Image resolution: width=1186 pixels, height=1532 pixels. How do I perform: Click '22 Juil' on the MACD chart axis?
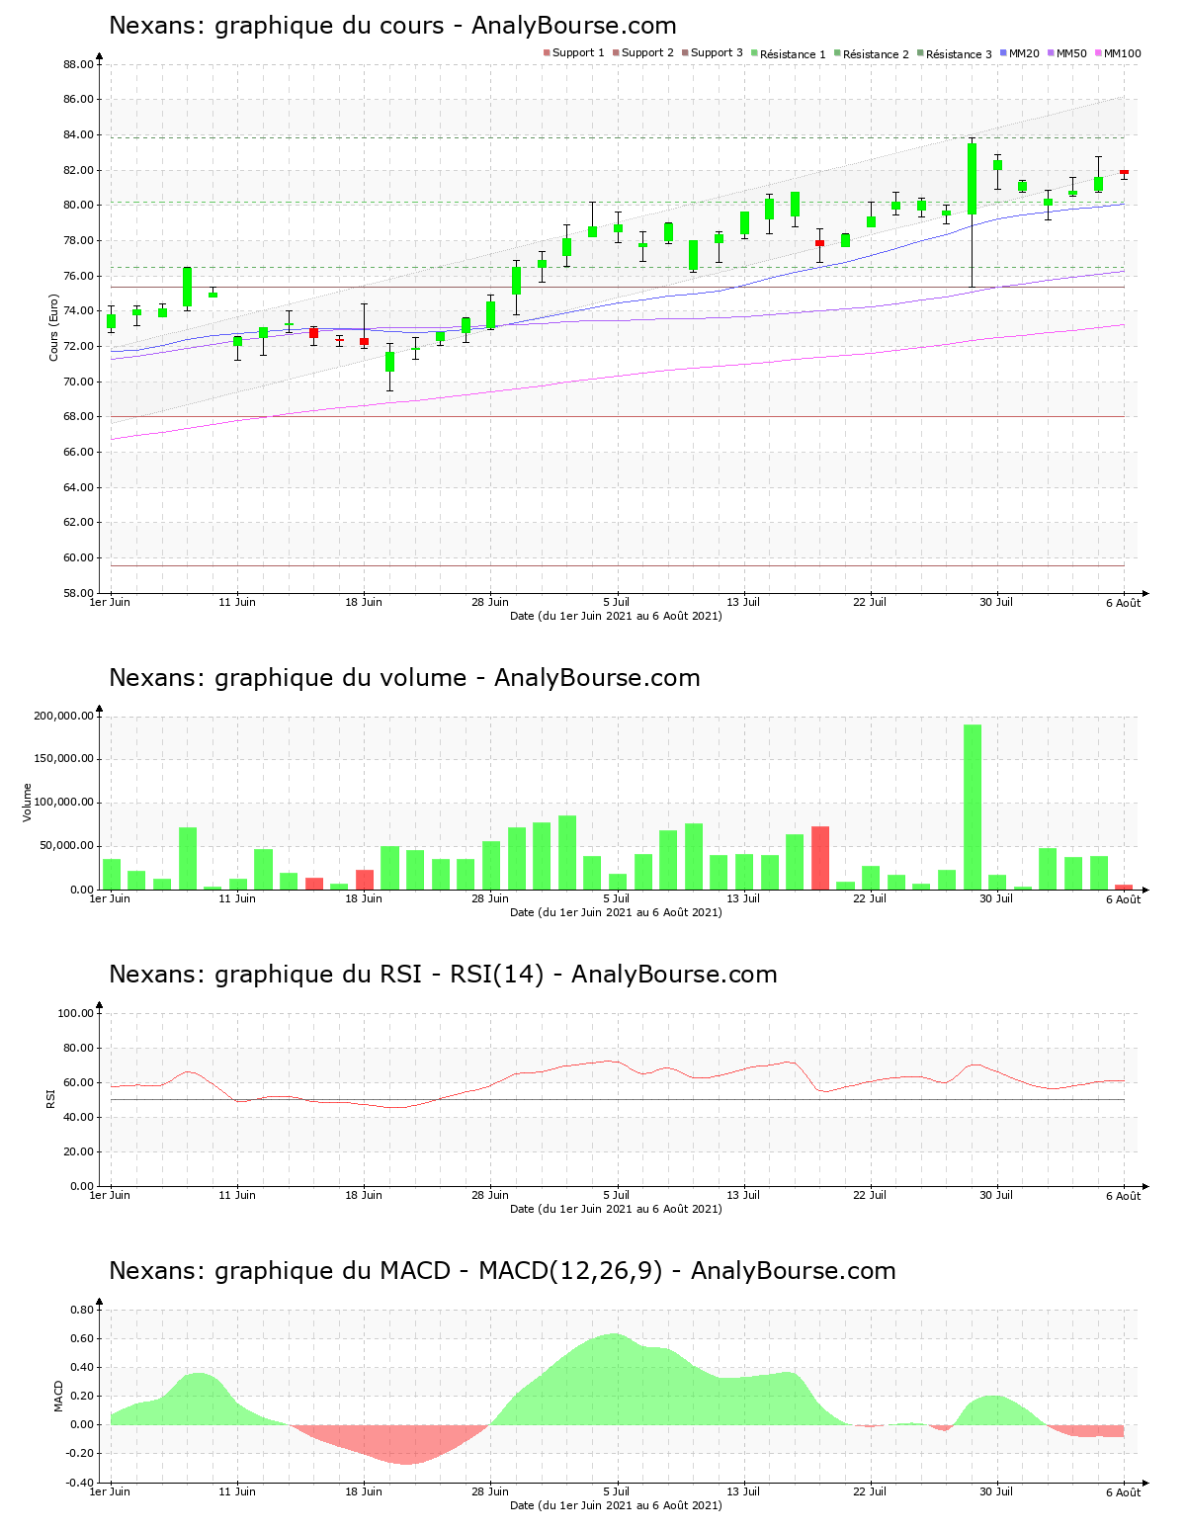(x=870, y=1491)
